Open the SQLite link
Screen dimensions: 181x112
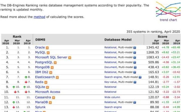pos(40,87)
